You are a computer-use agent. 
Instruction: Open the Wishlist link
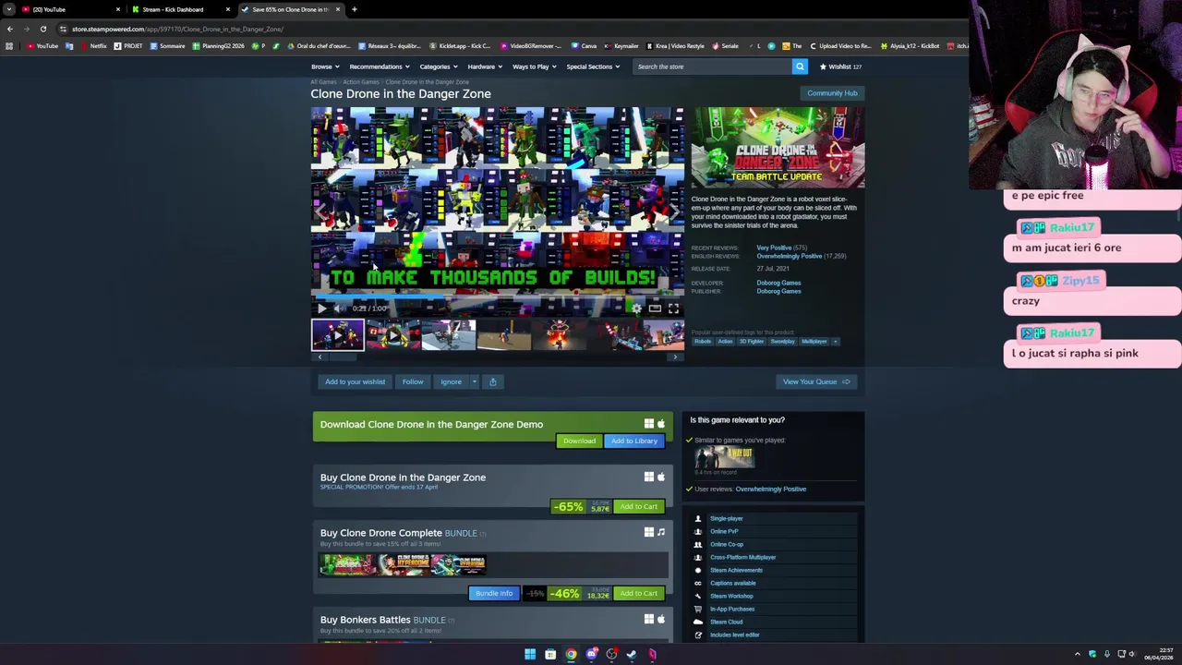840,66
